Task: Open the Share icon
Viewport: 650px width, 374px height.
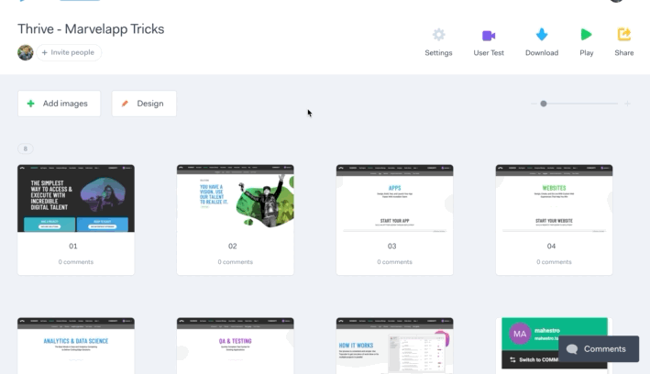Action: pos(624,34)
